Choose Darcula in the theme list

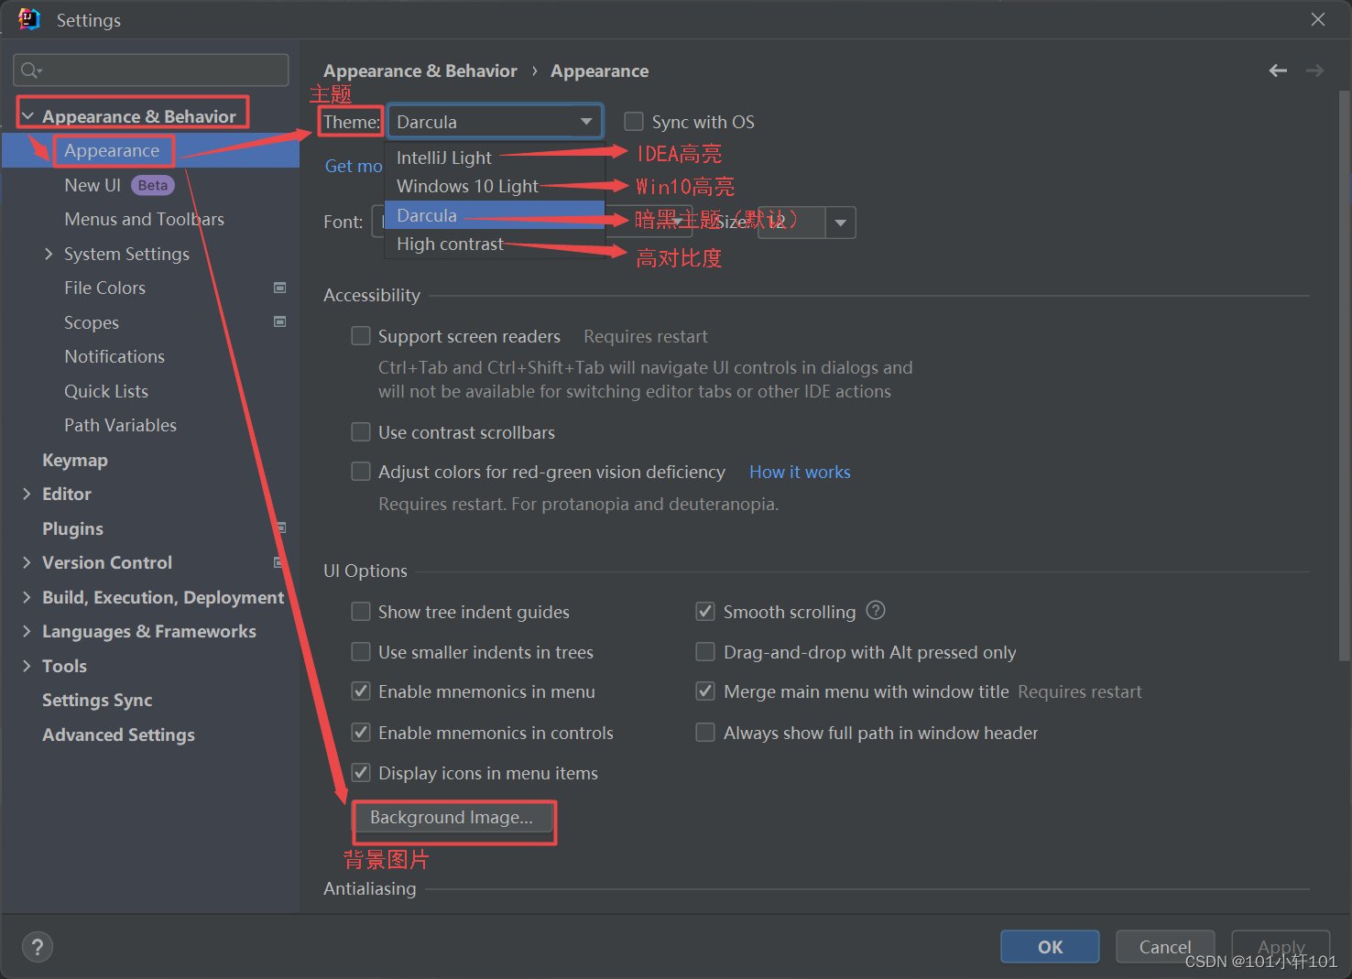(x=495, y=215)
